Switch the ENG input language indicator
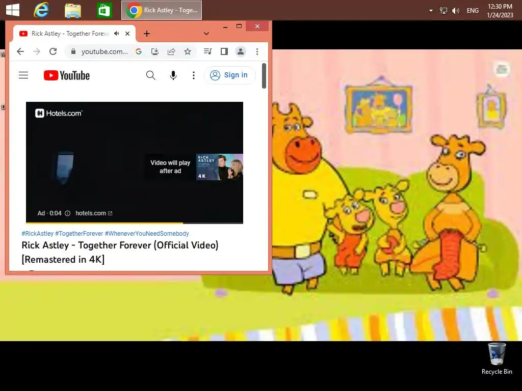522x391 pixels. point(473,11)
